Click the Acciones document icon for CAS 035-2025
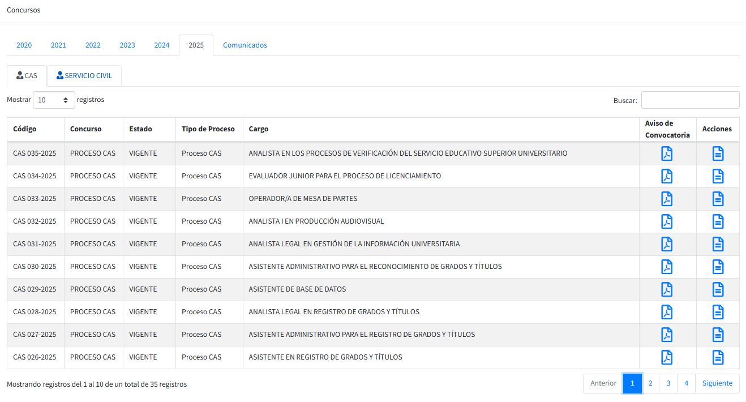This screenshot has height=402, width=746. click(718, 153)
